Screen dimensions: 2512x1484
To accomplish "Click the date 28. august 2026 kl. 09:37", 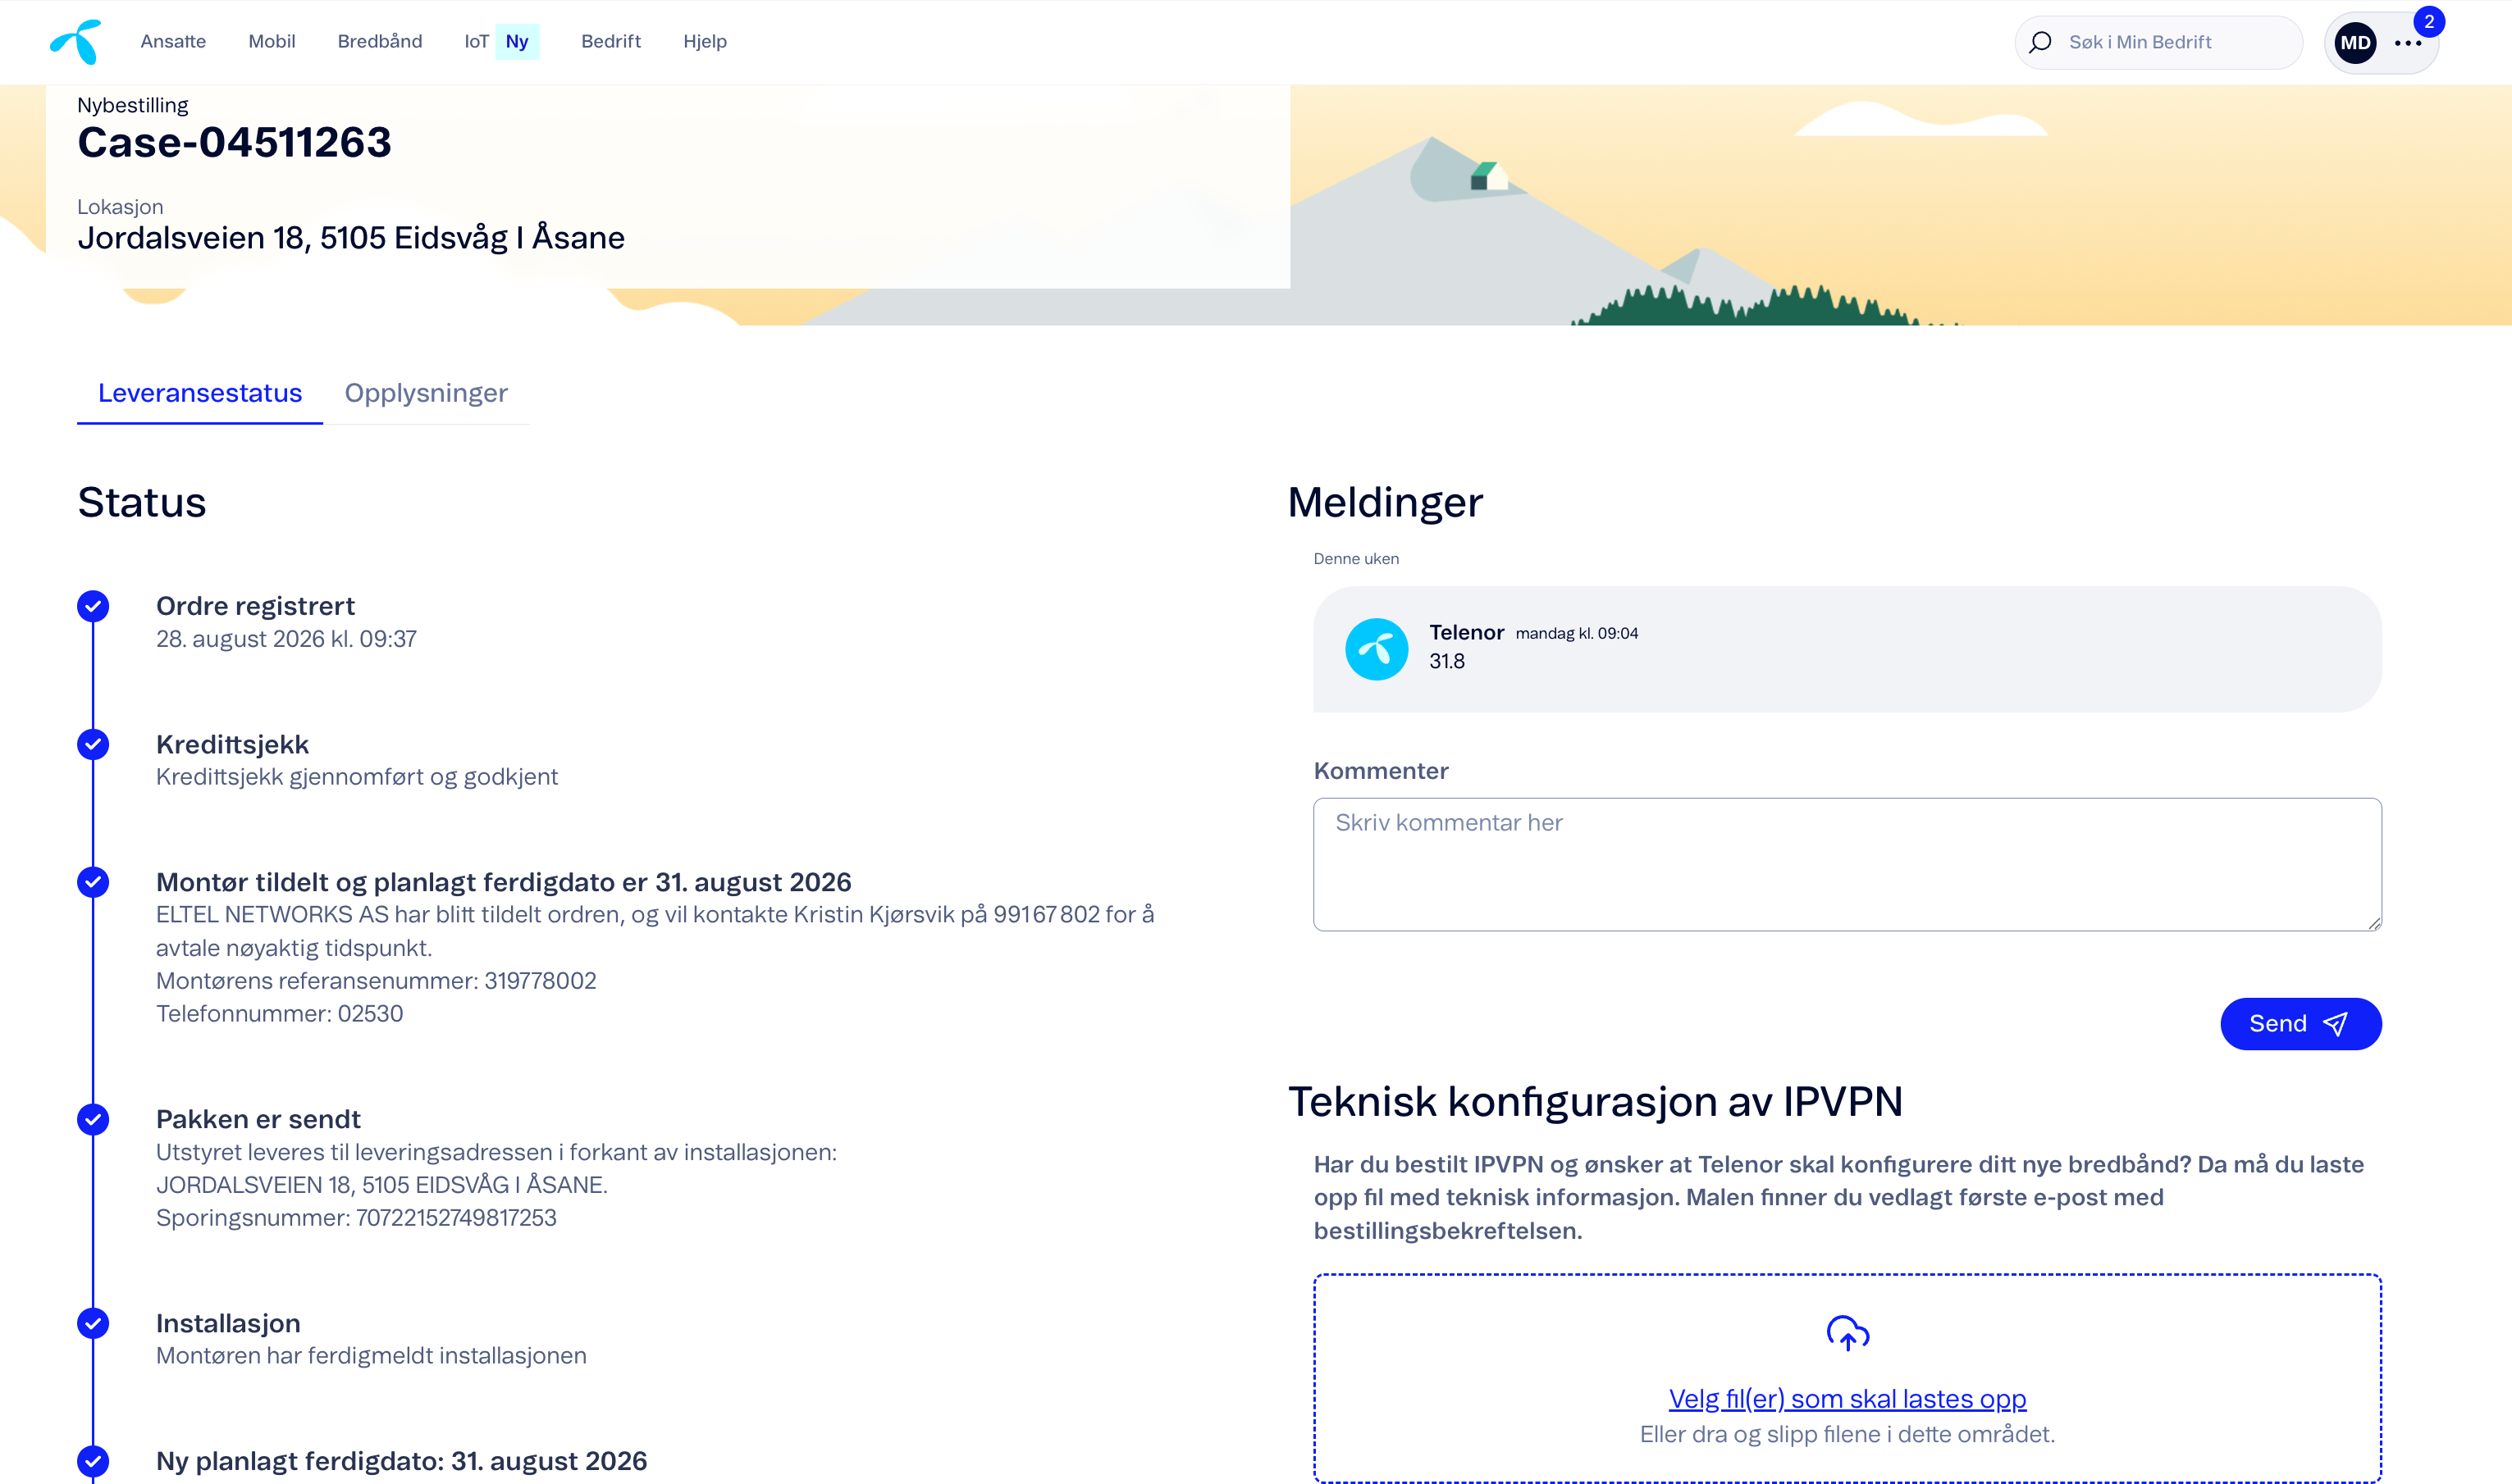I will click(x=286, y=639).
